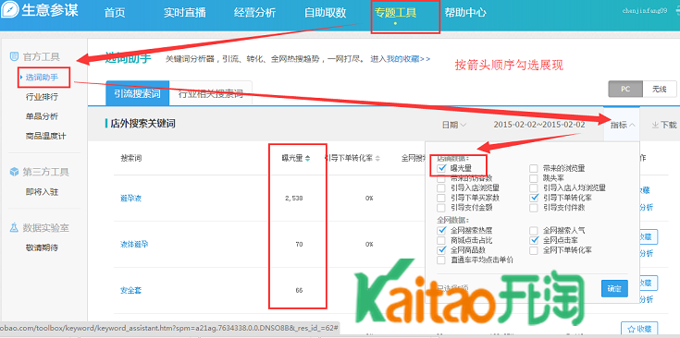This screenshot has height=338, width=680.
Task: Click the exposure value 2,538
Action: [293, 199]
